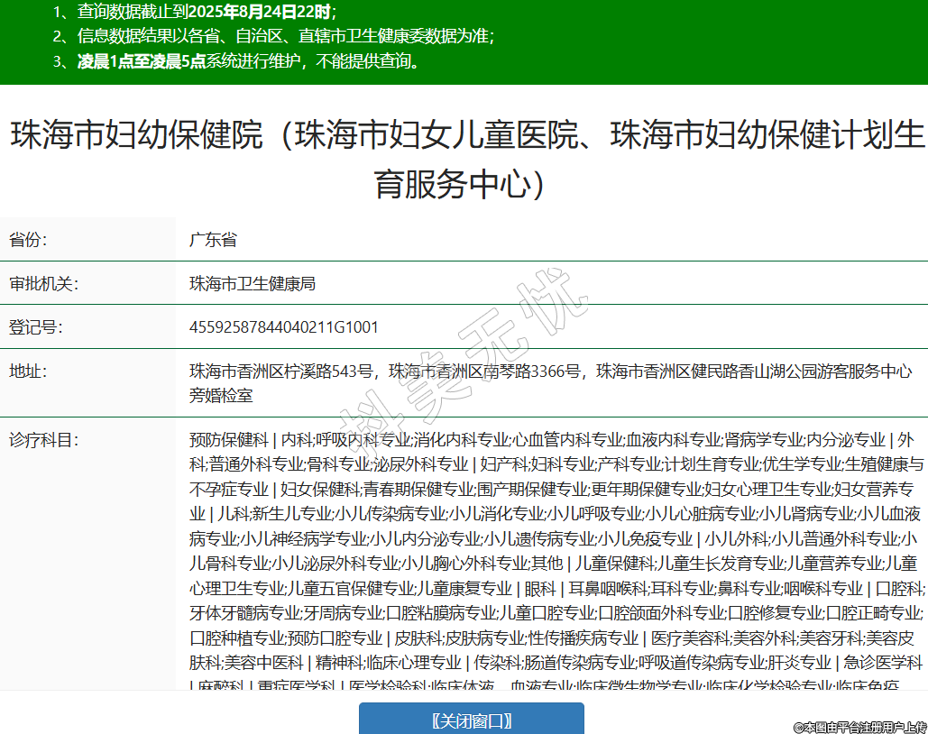Click the 珠海市卫生健康局 approval authority value
The width and height of the screenshot is (928, 734).
coord(252,283)
